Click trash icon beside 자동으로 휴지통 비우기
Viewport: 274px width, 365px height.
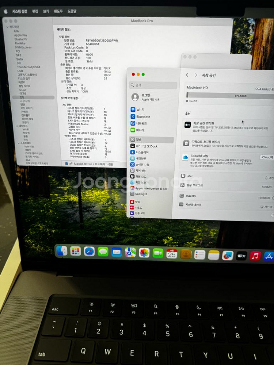(186, 143)
